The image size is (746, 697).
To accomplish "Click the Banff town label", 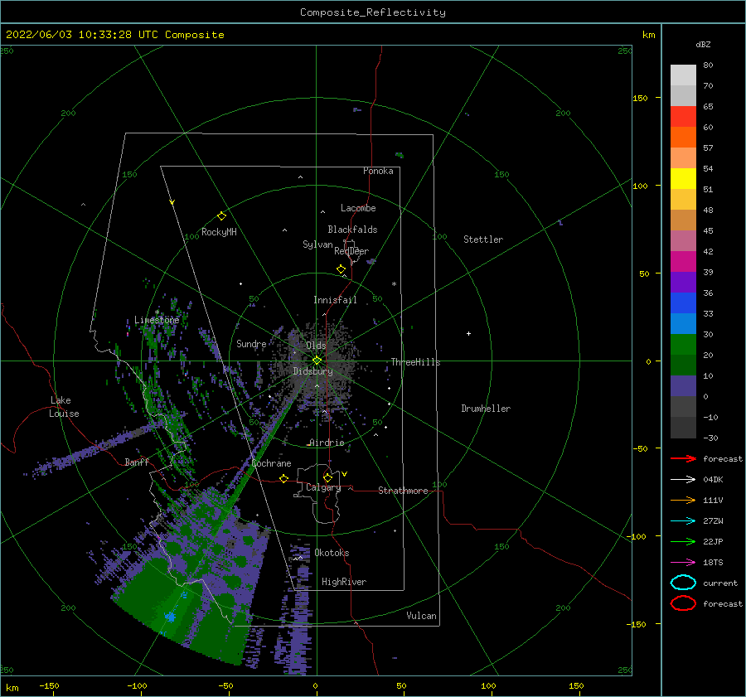I will coord(137,462).
